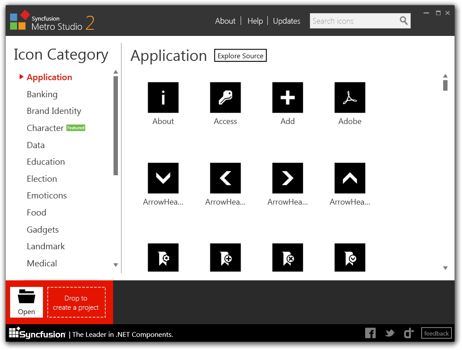Click the category list scroll-down arrow
462x350 pixels.
[116, 265]
